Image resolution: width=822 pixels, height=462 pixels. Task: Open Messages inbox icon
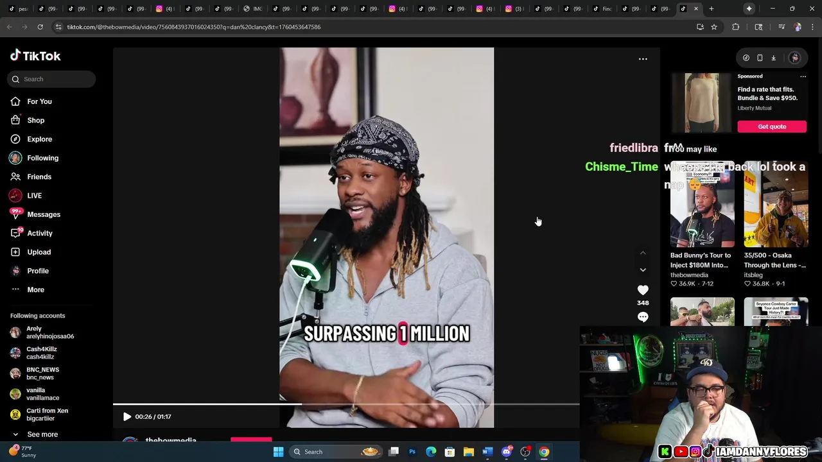pyautogui.click(x=15, y=214)
